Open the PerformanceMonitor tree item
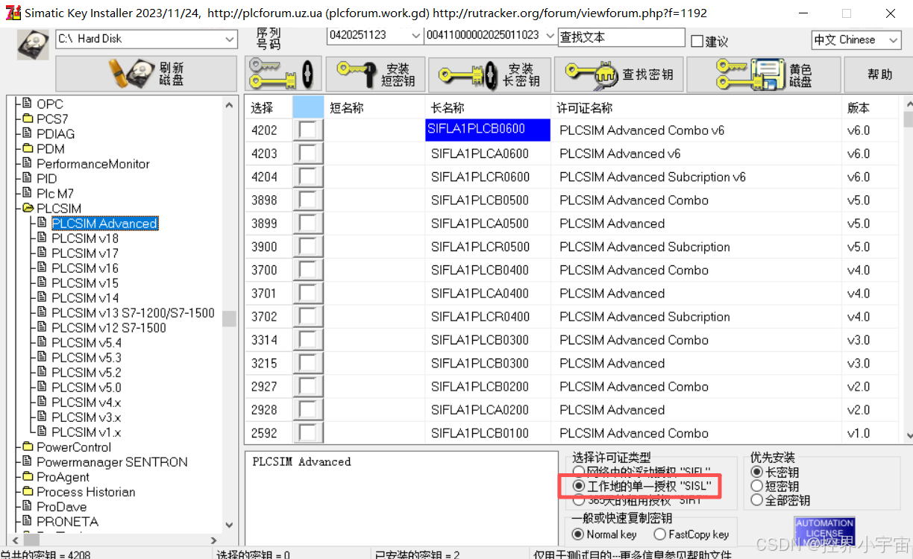This screenshot has width=913, height=559. 93,164
